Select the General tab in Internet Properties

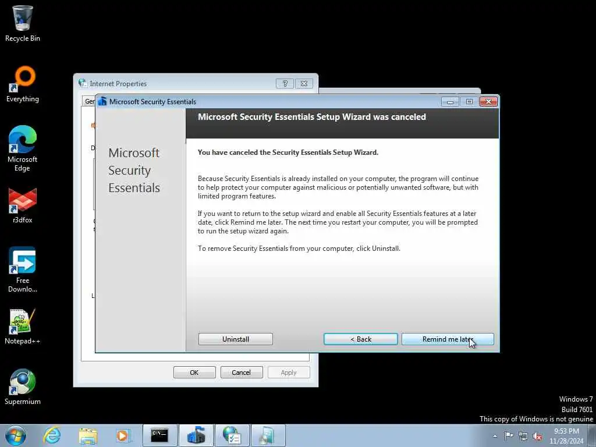click(89, 101)
